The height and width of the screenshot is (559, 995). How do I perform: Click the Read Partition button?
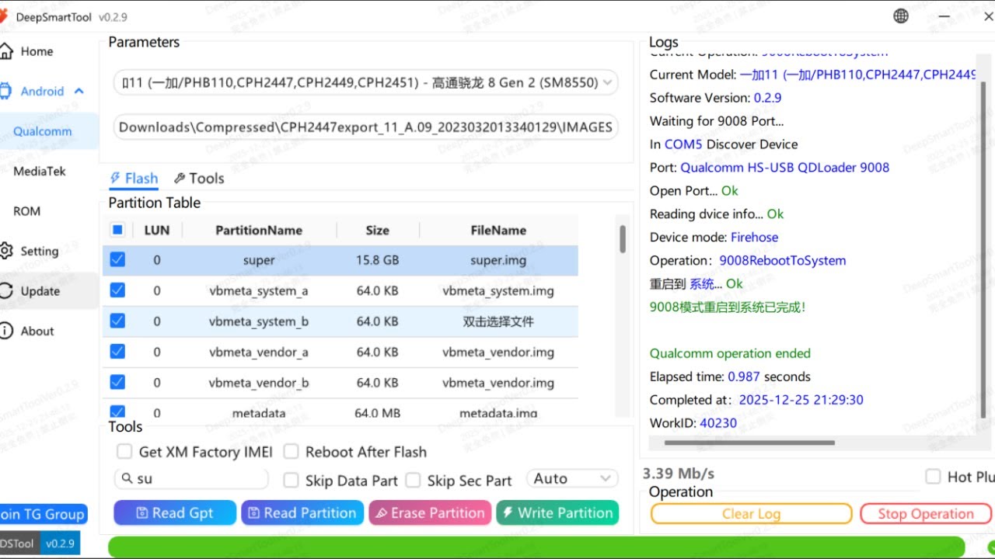302,513
